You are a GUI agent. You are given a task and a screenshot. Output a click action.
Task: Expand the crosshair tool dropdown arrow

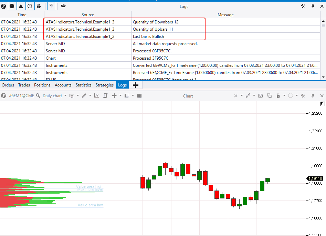(241, 96)
